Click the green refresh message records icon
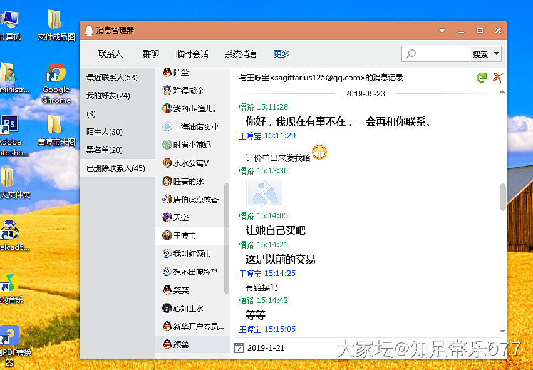 481,78
